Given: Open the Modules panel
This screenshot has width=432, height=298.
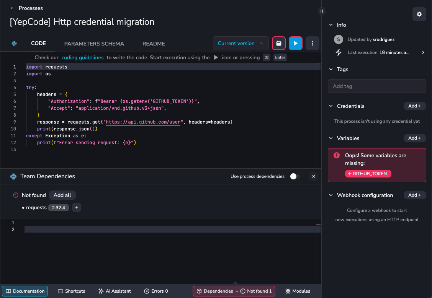Looking at the screenshot, I should [x=298, y=291].
